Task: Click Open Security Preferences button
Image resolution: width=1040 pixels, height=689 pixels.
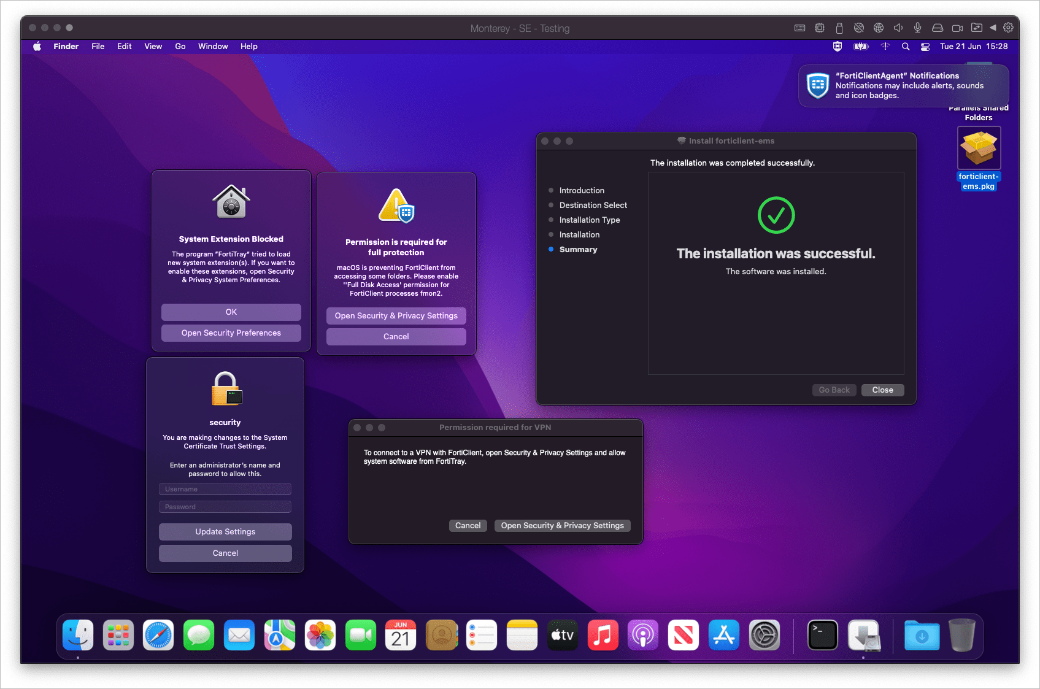Action: 231,333
